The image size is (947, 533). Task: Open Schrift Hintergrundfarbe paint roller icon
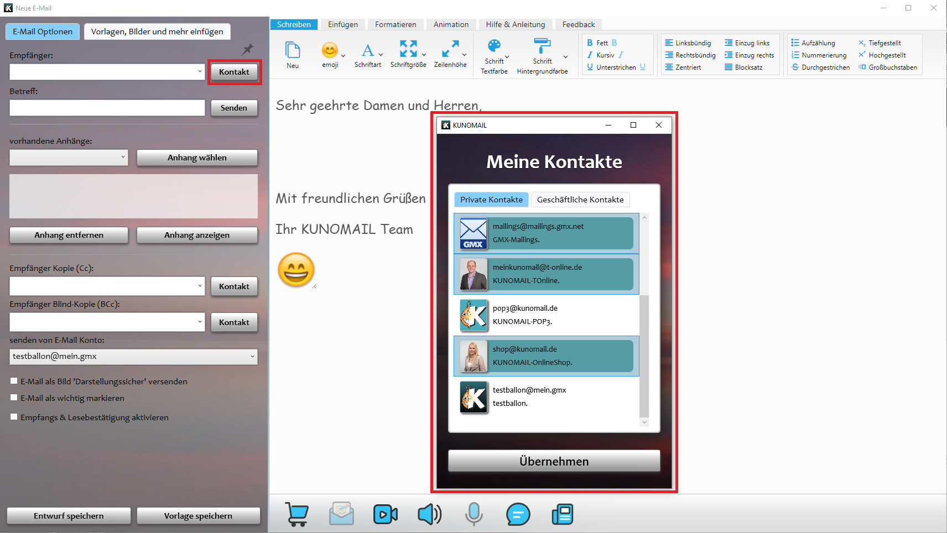click(542, 46)
